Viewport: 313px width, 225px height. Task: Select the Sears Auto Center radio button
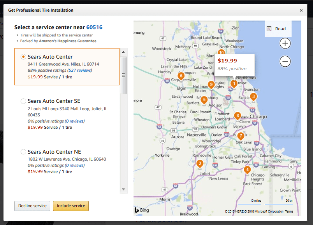23,57
